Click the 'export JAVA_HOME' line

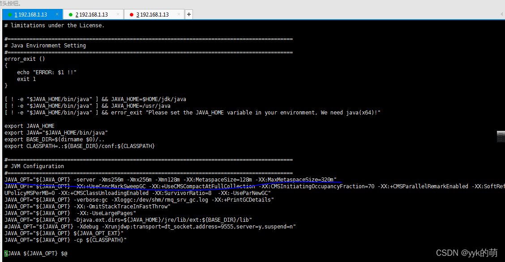[29, 126]
